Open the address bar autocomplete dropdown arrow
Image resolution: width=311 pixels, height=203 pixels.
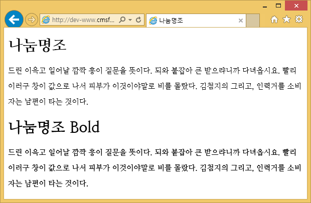tap(130, 20)
